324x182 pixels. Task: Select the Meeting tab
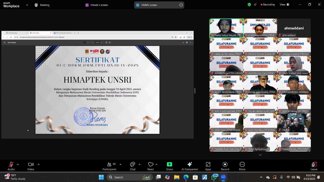pos(42,5)
